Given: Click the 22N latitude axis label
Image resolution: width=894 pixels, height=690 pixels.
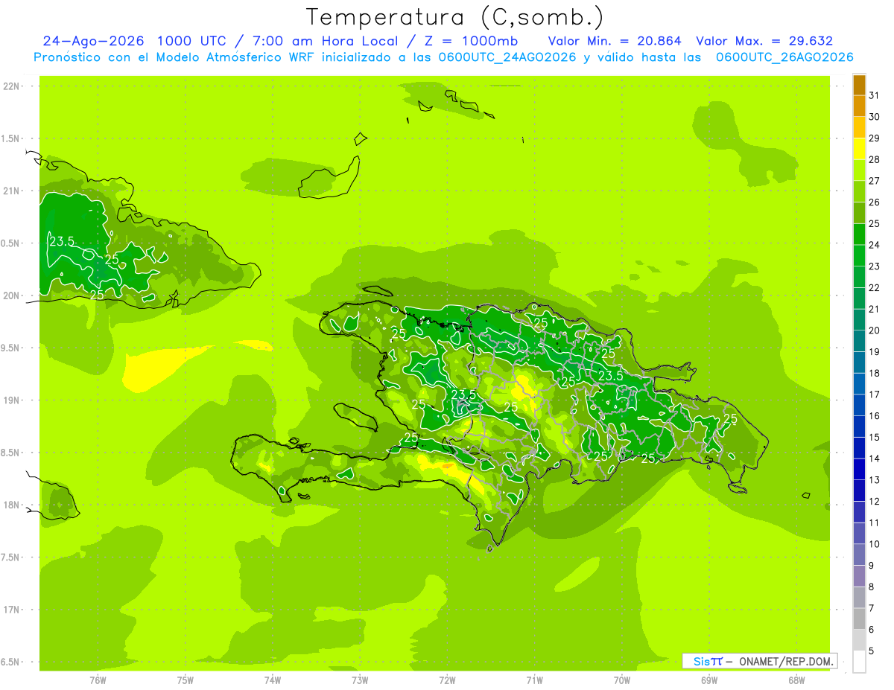Looking at the screenshot, I should point(12,86).
